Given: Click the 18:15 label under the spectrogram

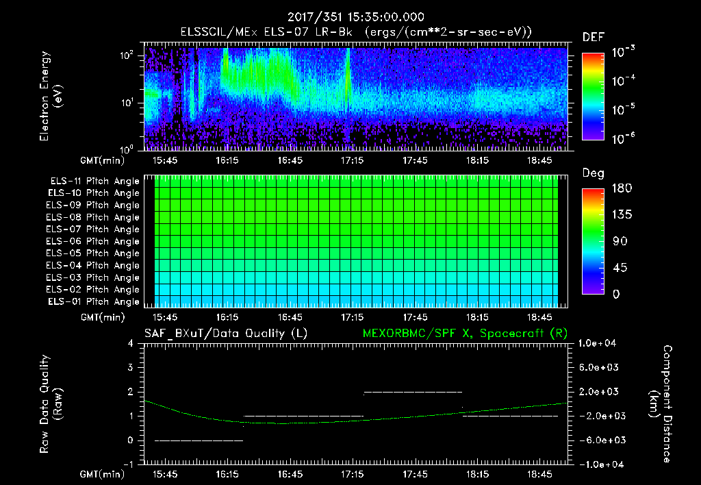Looking at the screenshot, I should (477, 160).
